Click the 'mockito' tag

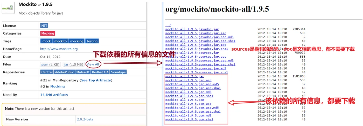point(60,41)
